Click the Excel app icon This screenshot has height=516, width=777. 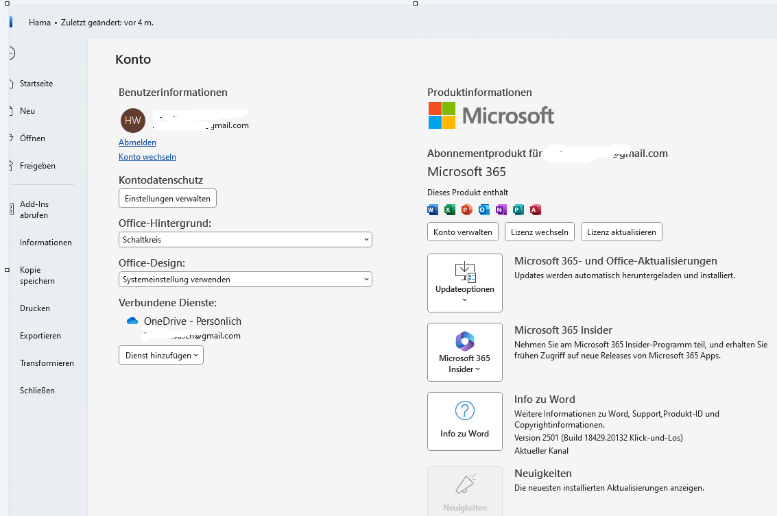449,210
